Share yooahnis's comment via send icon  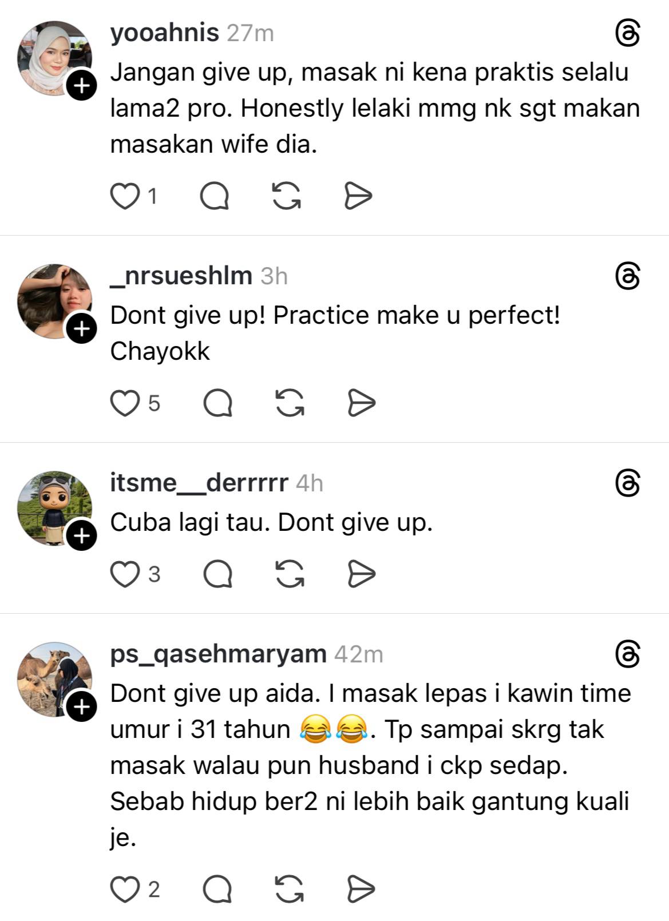358,196
